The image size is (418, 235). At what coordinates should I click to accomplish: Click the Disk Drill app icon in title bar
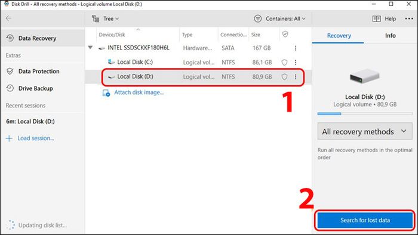7,4
